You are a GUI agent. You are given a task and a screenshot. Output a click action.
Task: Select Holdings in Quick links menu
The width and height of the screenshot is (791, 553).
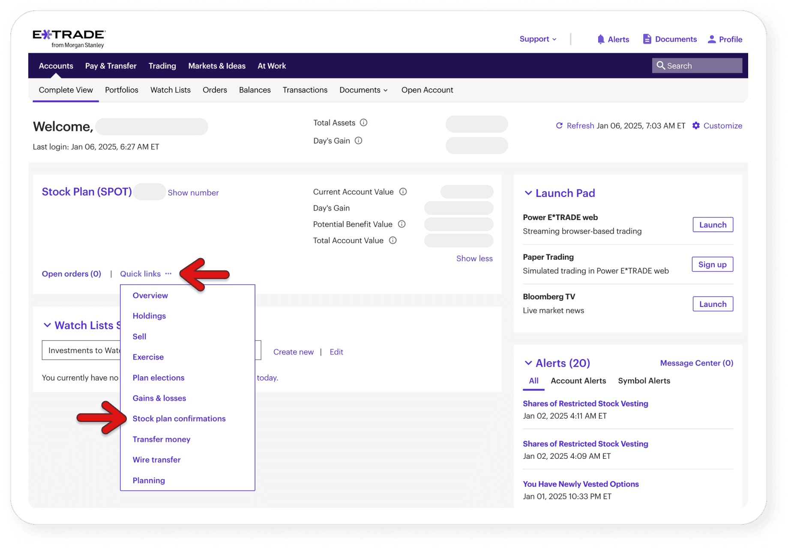[x=149, y=316]
